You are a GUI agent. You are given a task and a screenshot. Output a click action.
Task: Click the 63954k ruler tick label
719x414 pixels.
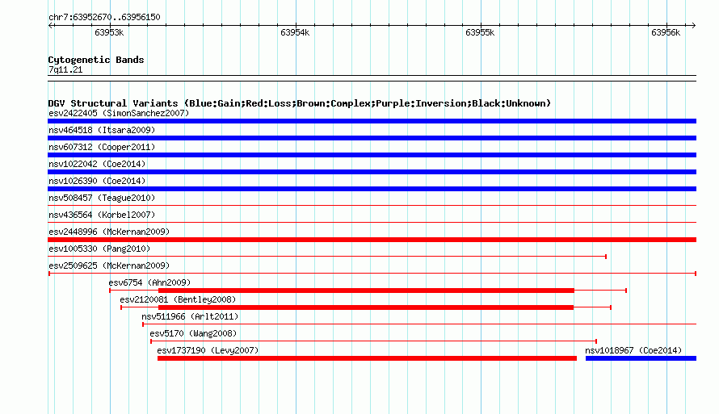pyautogui.click(x=295, y=33)
